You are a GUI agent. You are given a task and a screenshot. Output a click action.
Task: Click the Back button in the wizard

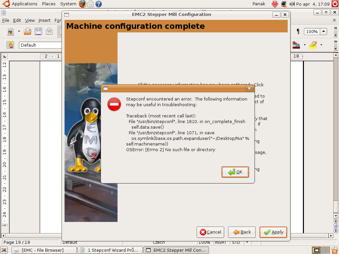click(x=242, y=232)
